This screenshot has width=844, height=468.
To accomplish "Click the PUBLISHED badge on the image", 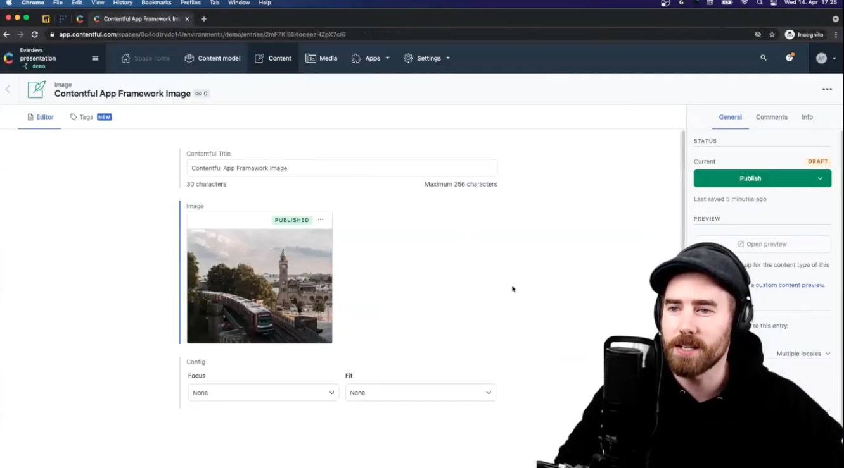I will (x=292, y=220).
